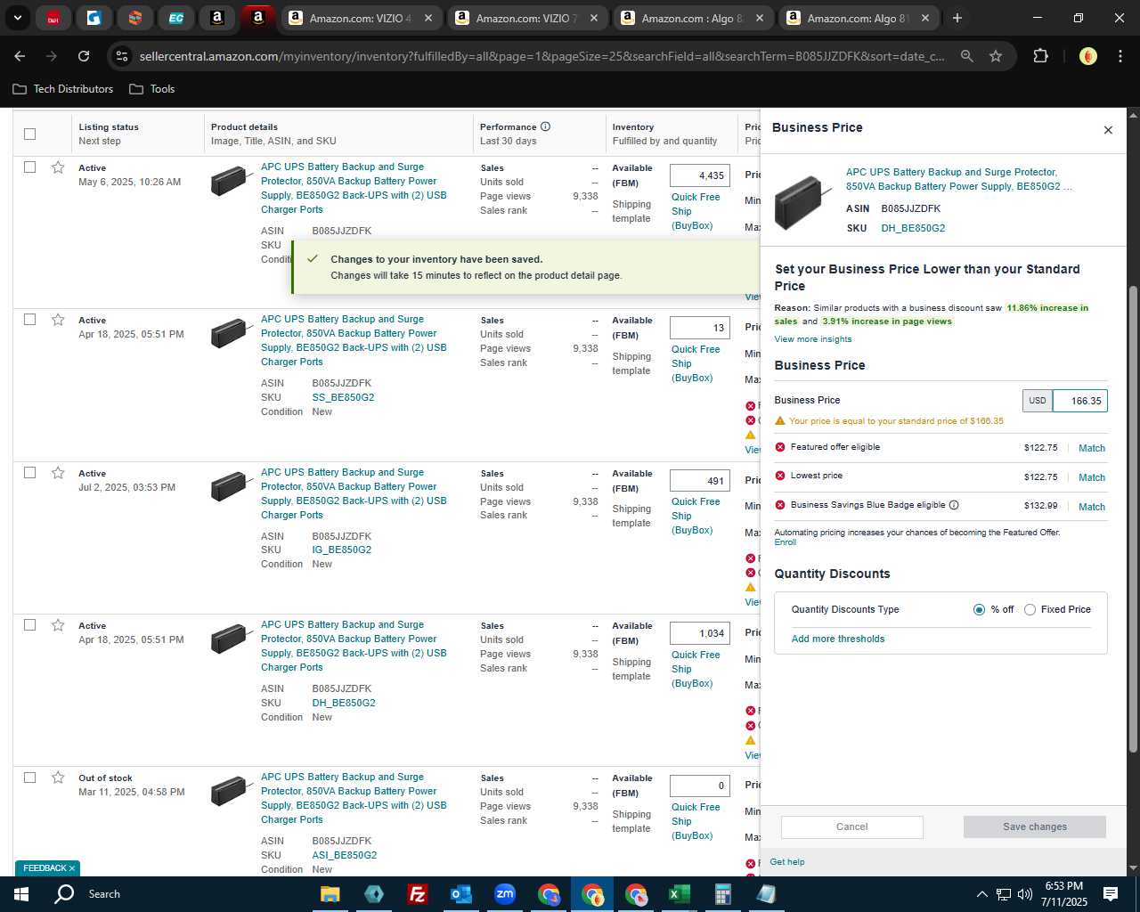Open FileZilla from the taskbar
The width and height of the screenshot is (1140, 912).
(417, 894)
